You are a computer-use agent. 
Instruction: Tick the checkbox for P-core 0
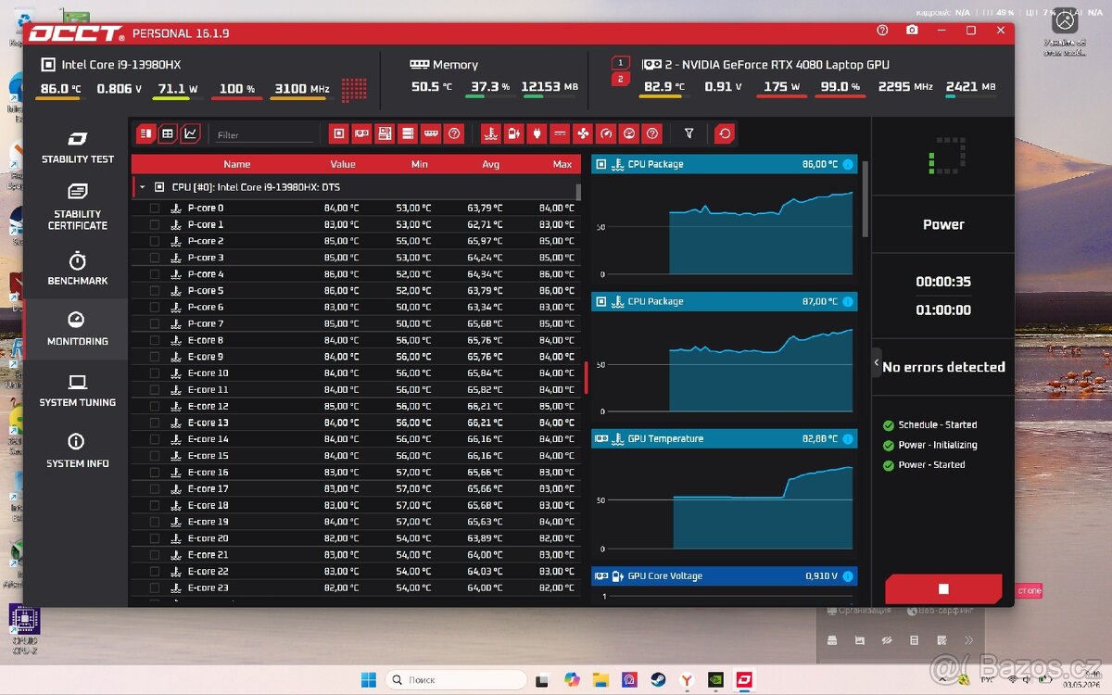[155, 208]
